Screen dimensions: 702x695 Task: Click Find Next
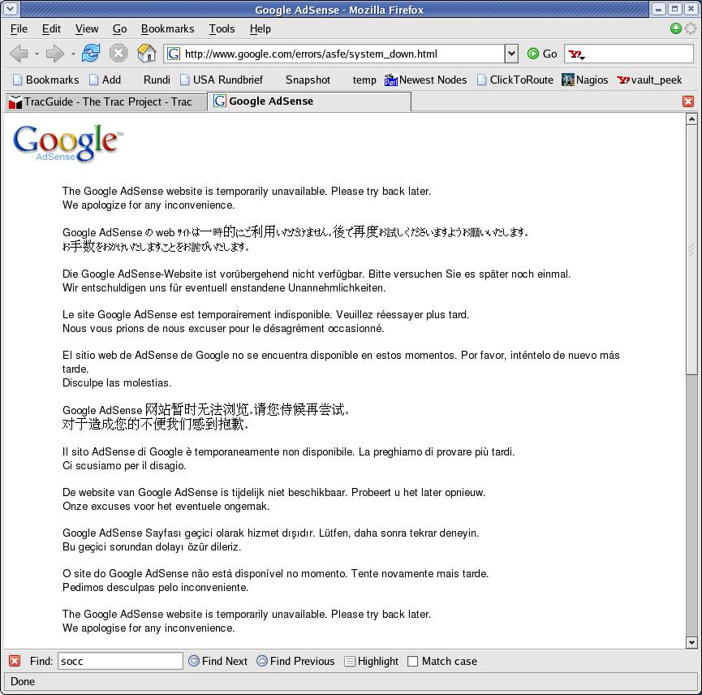pyautogui.click(x=217, y=661)
